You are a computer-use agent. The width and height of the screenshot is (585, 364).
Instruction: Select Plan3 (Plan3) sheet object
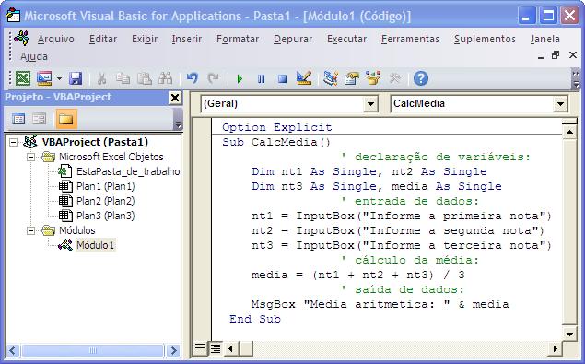click(x=106, y=216)
